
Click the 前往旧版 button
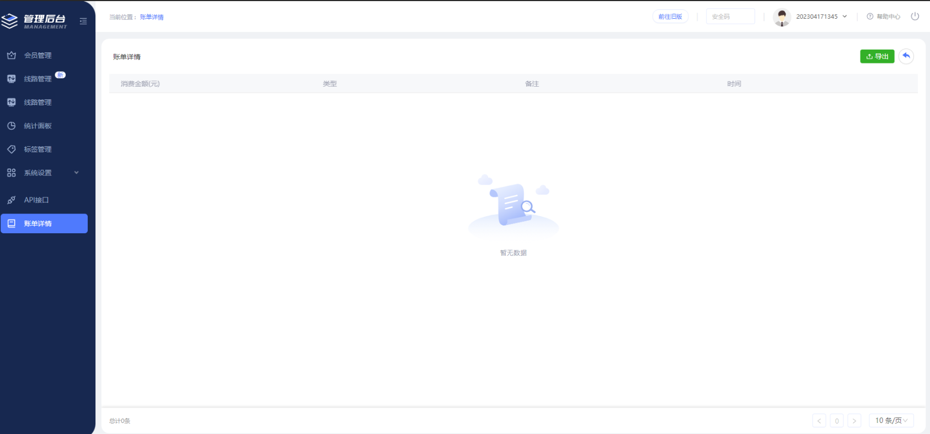(670, 17)
